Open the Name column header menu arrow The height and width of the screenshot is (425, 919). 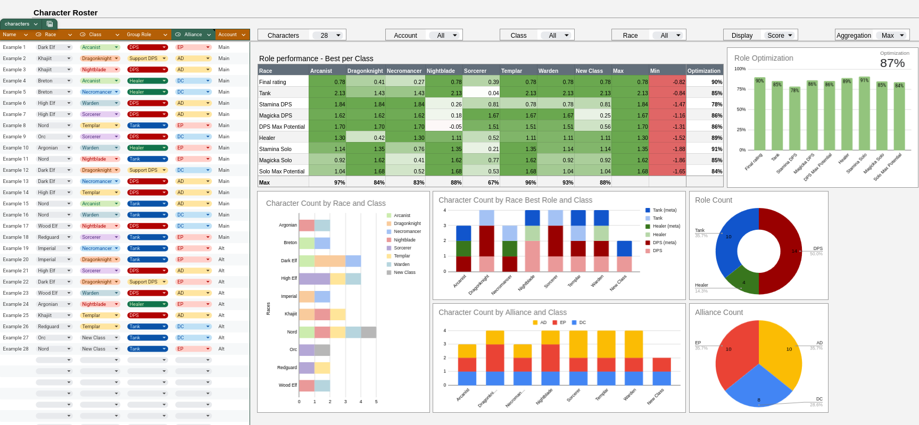click(26, 35)
